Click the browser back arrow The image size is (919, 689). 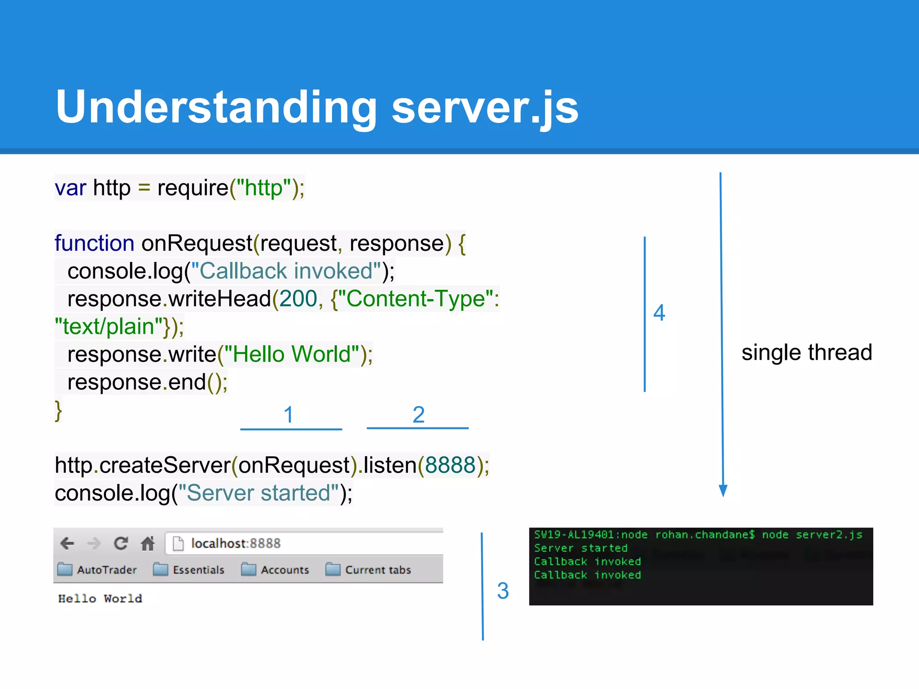(x=67, y=544)
